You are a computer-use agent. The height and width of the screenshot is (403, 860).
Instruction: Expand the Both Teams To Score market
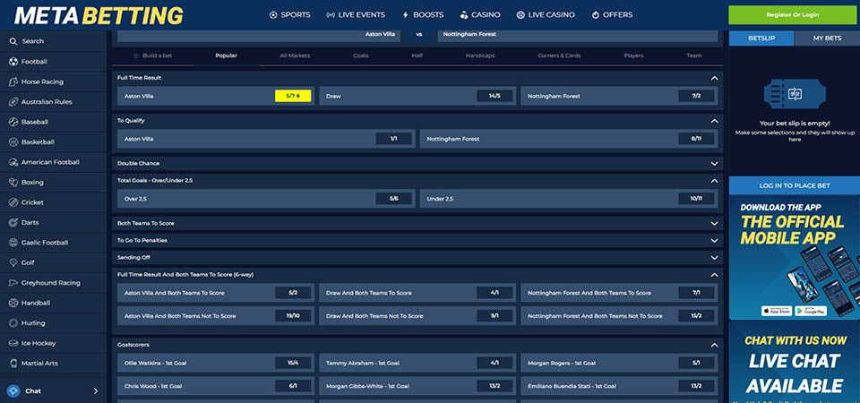[x=714, y=224]
